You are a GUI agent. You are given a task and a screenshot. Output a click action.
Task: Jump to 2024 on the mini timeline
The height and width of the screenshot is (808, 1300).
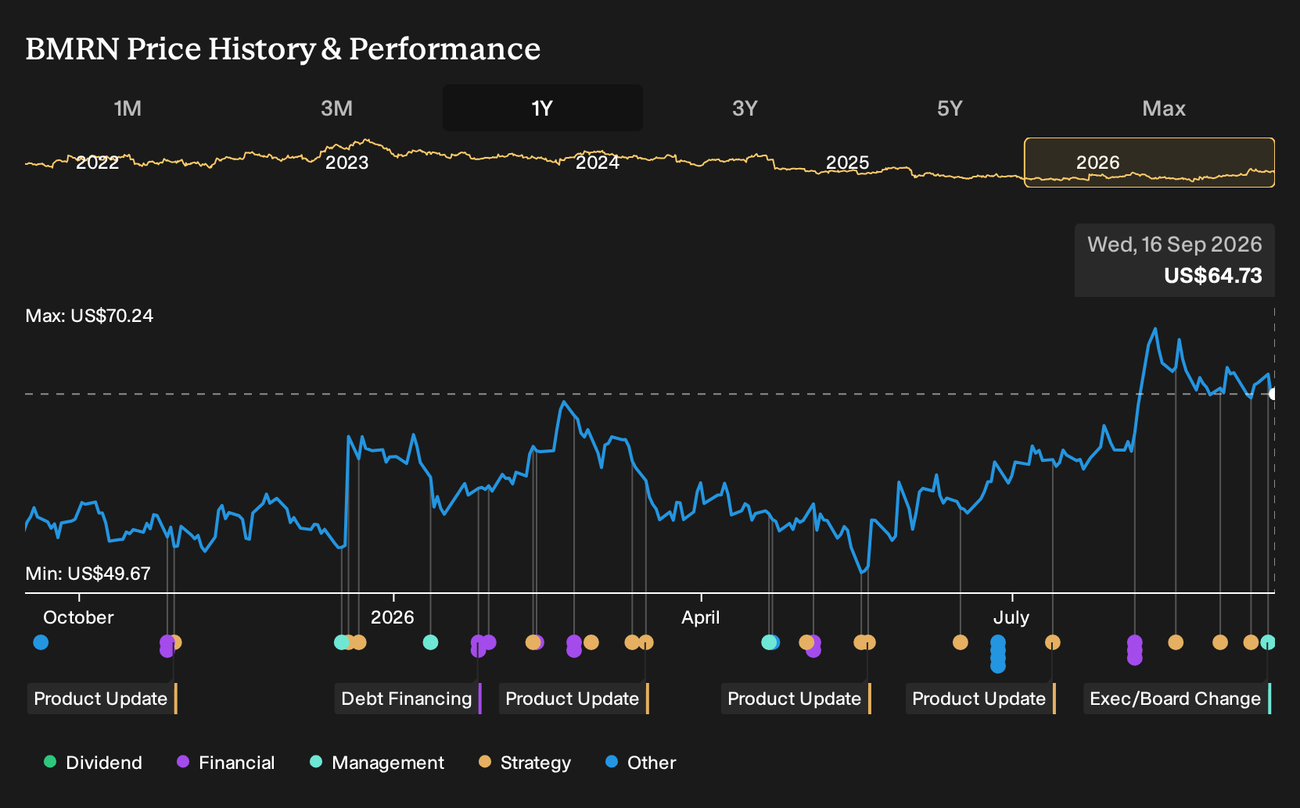coord(598,163)
